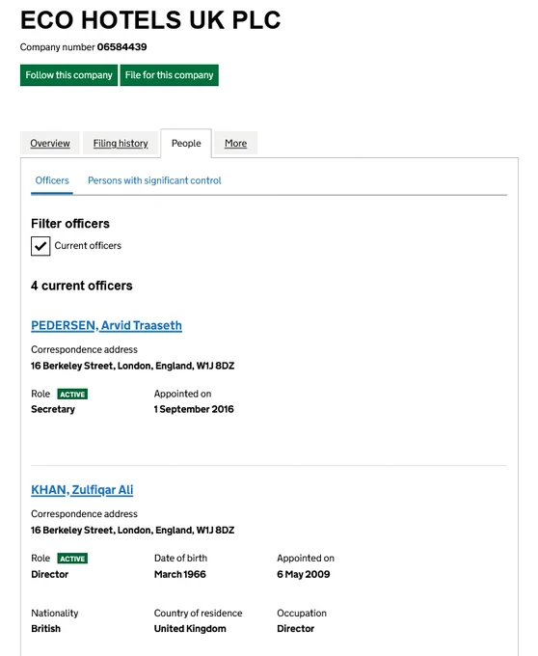
Task: Open KHAN, Zulfiqar Ali officer link
Action: point(82,490)
